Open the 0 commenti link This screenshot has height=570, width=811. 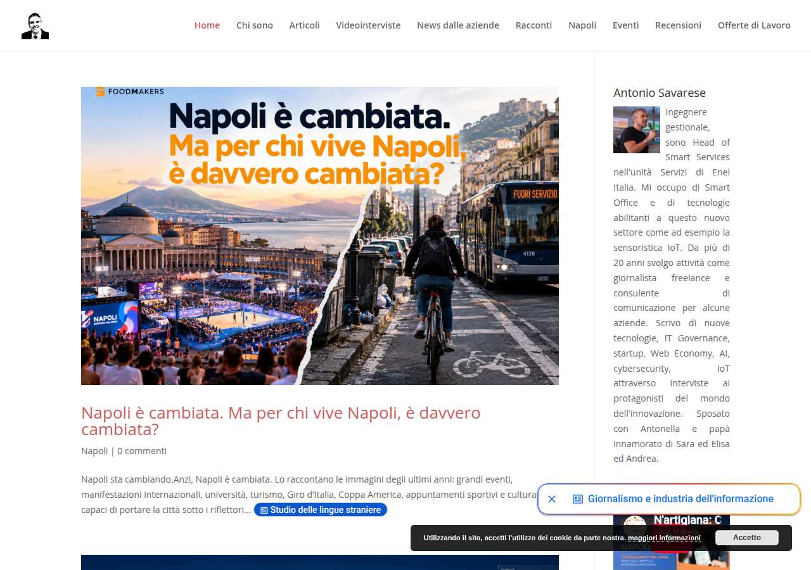pos(142,451)
